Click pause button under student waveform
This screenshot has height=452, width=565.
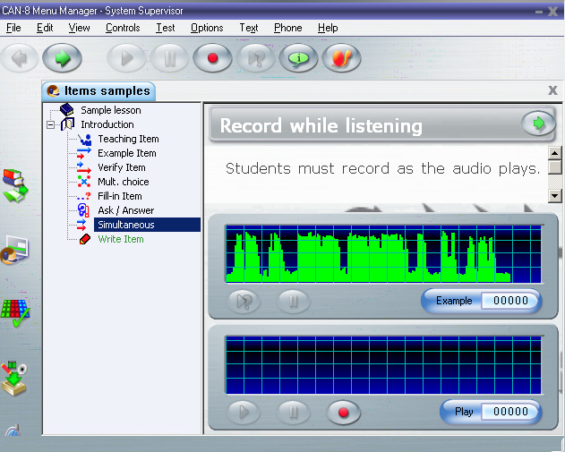pos(293,412)
